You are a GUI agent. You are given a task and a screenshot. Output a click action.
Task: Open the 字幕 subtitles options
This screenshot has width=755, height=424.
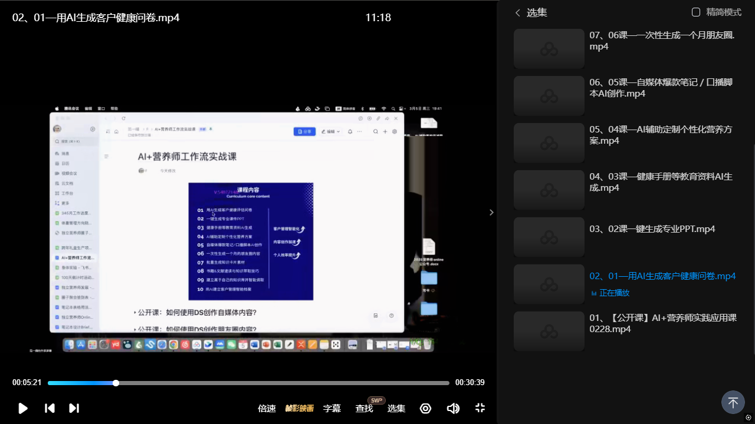[331, 408]
